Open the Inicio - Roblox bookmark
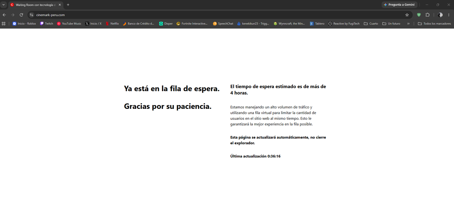 (24, 23)
